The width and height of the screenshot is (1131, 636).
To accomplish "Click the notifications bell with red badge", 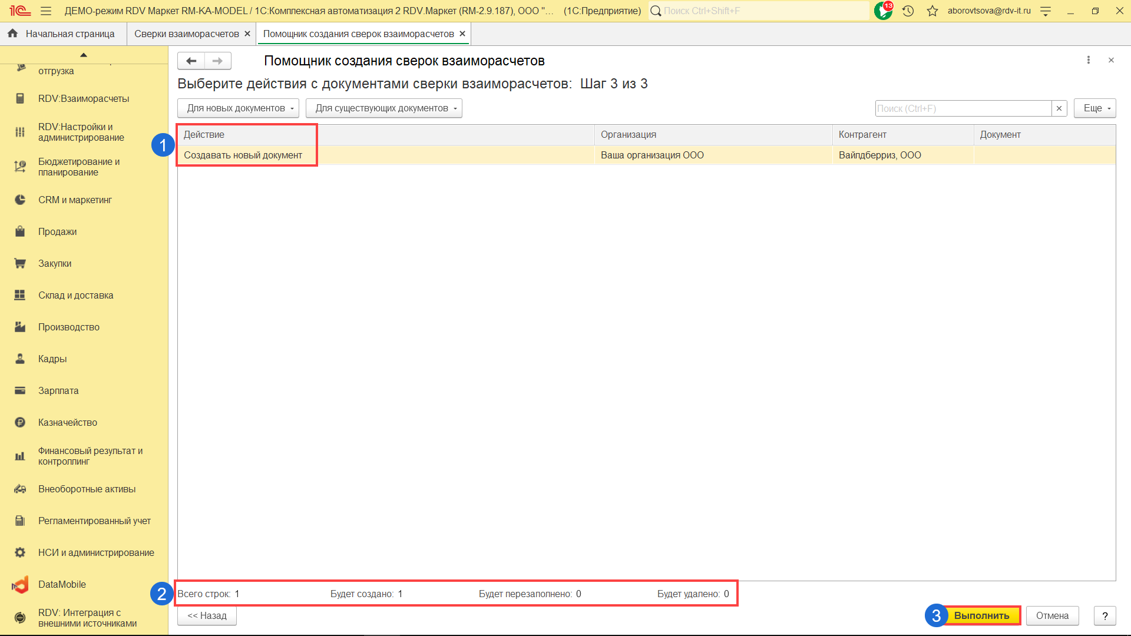I will pos(882,11).
